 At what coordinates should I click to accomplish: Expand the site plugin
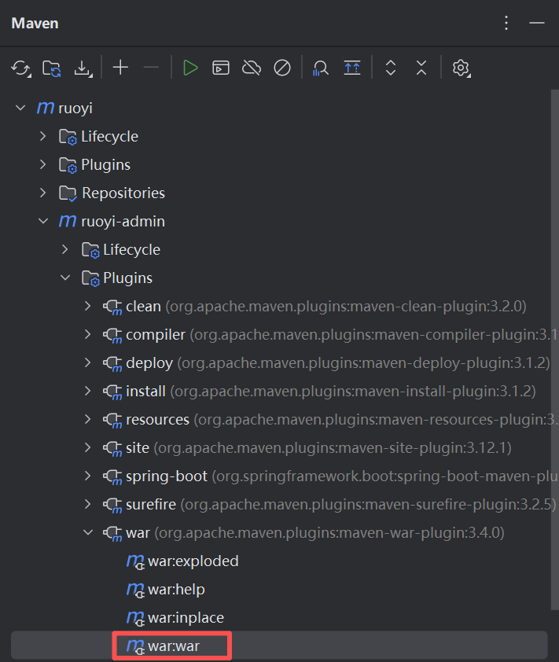tap(87, 447)
